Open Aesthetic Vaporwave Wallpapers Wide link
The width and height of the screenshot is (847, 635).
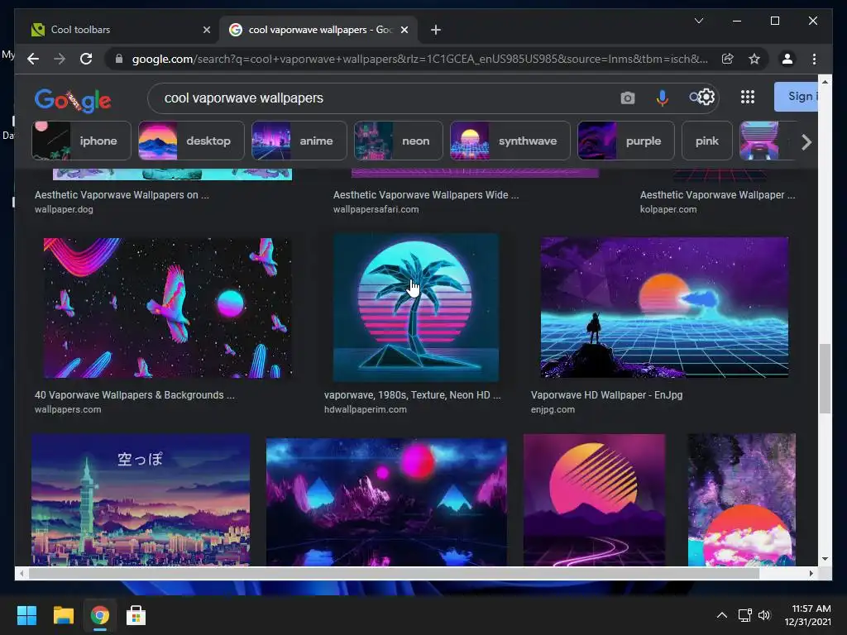pos(426,195)
